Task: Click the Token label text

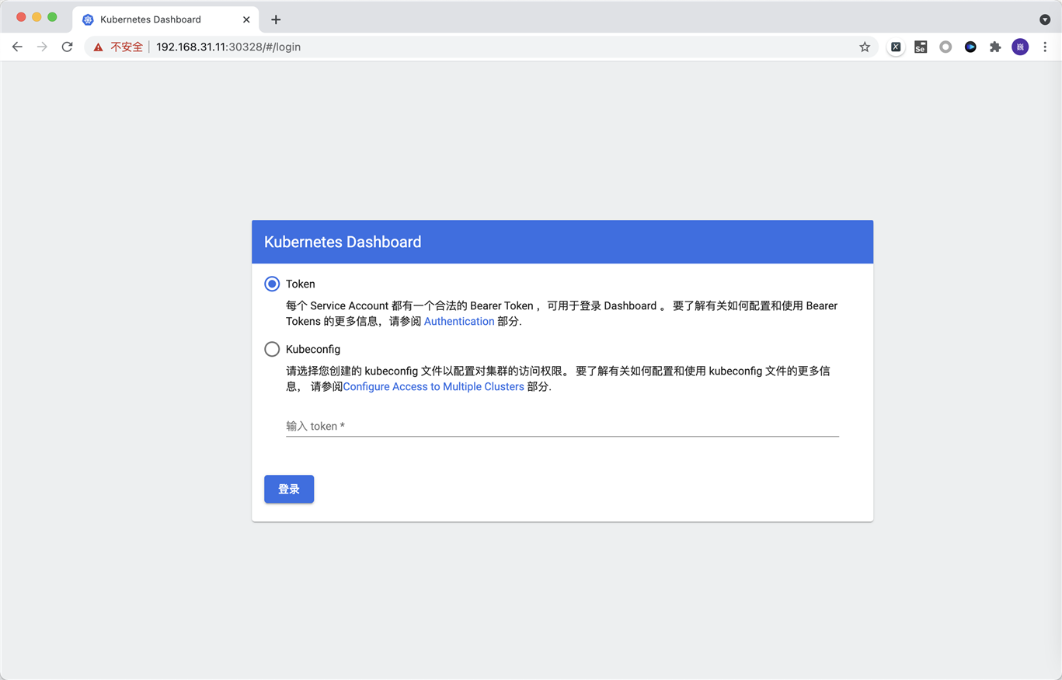Action: point(301,284)
